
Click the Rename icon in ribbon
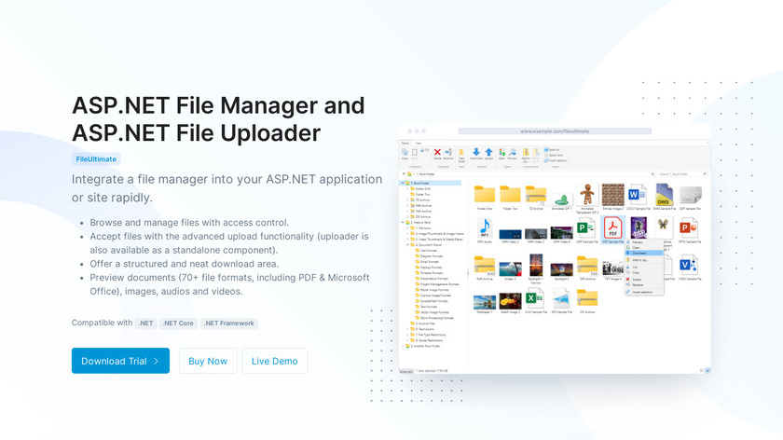click(448, 153)
